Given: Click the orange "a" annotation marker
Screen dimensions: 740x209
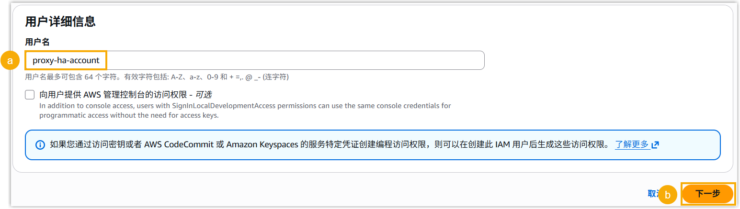Looking at the screenshot, I should (10, 61).
